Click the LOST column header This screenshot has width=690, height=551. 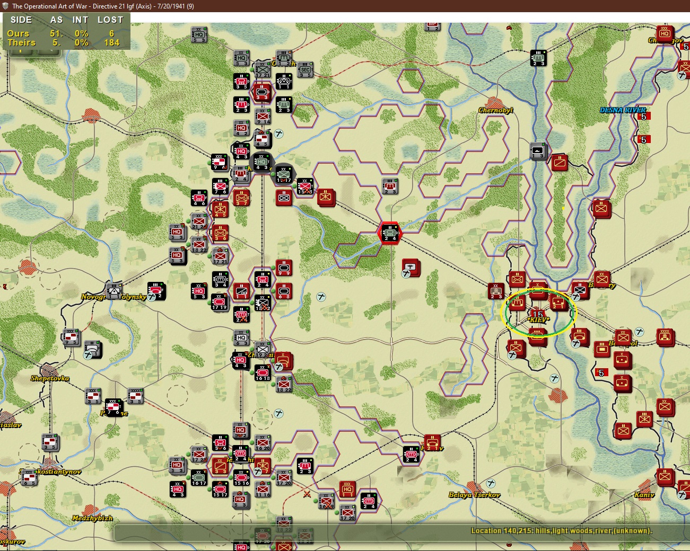click(x=110, y=20)
